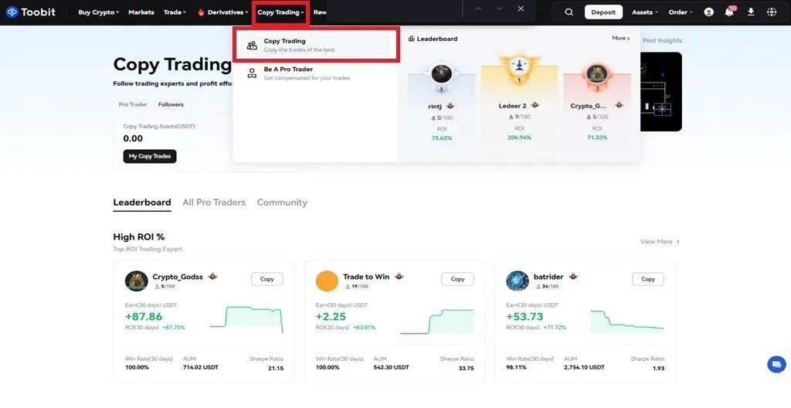This screenshot has height=408, width=791.
Task: Click rintj avatar on leaderboard podium
Action: pos(441,75)
